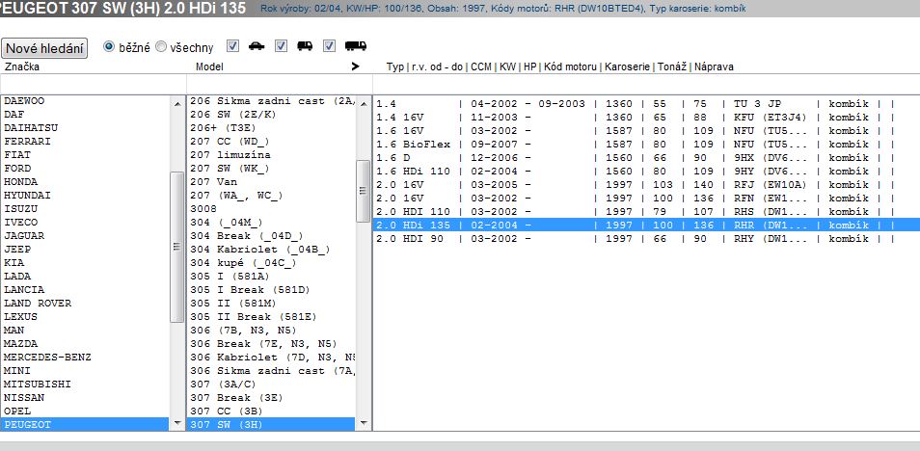Toggle the truck vehicle checkbox
This screenshot has width=920, height=451.
(x=329, y=45)
